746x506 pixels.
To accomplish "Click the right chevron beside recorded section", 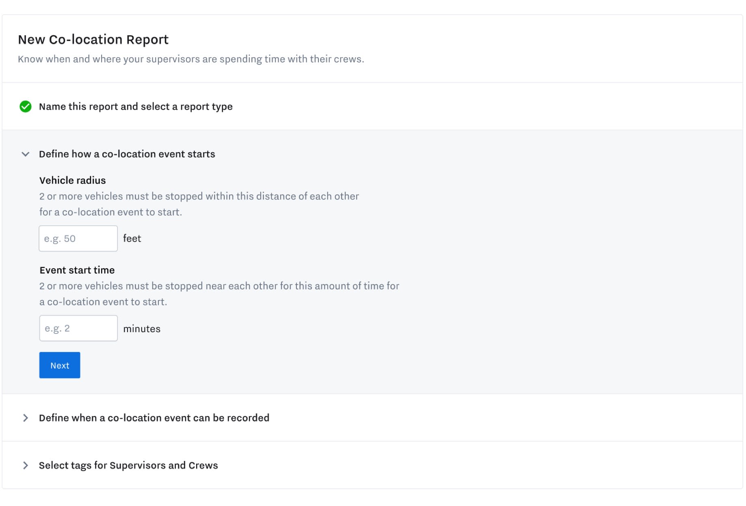I will 25,417.
